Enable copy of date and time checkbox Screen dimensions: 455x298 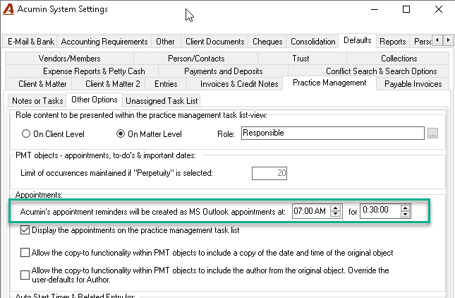point(25,252)
